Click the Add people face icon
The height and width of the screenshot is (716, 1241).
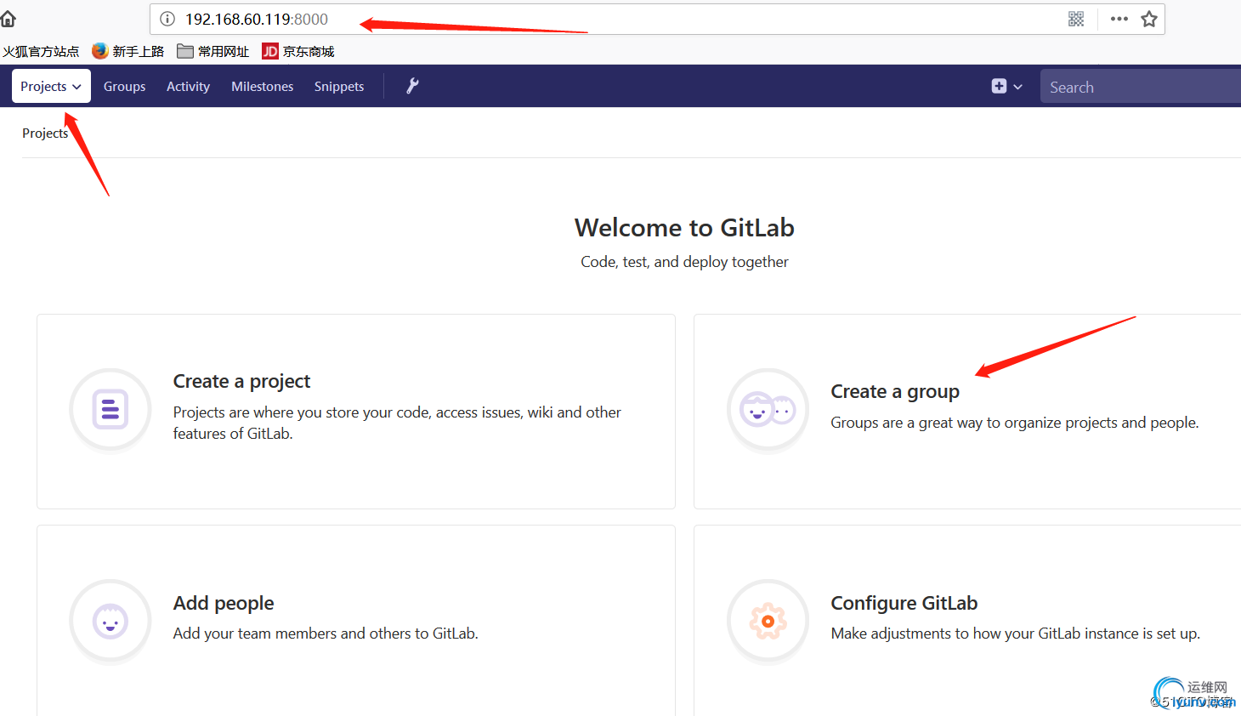tap(110, 621)
